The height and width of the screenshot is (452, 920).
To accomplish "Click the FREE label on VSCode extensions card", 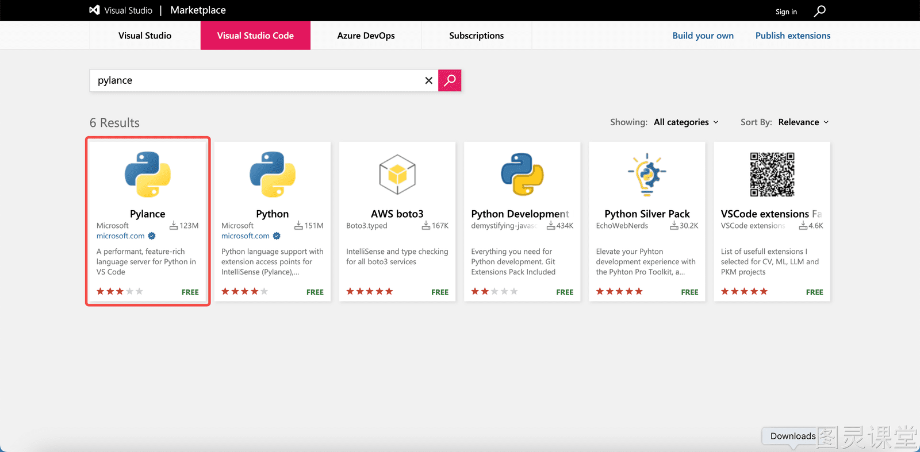I will tap(815, 292).
